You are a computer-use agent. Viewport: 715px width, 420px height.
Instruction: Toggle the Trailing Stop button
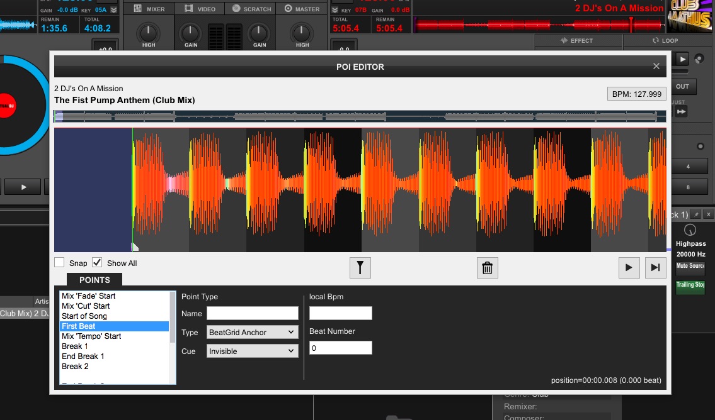[x=690, y=286]
